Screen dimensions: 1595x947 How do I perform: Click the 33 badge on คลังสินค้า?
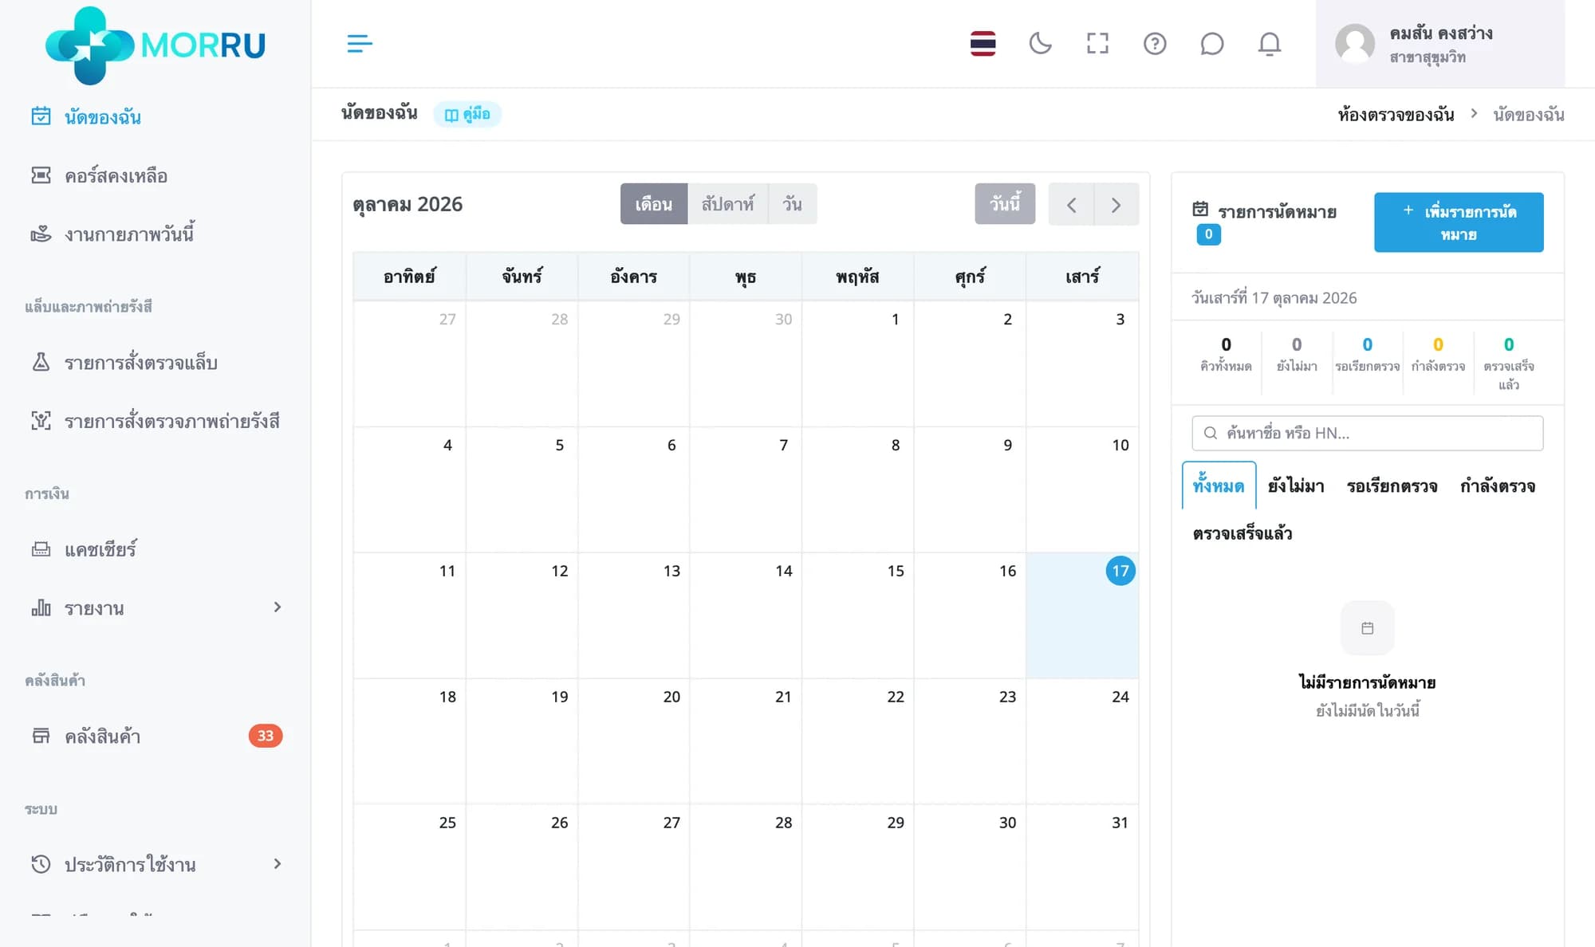click(x=266, y=736)
